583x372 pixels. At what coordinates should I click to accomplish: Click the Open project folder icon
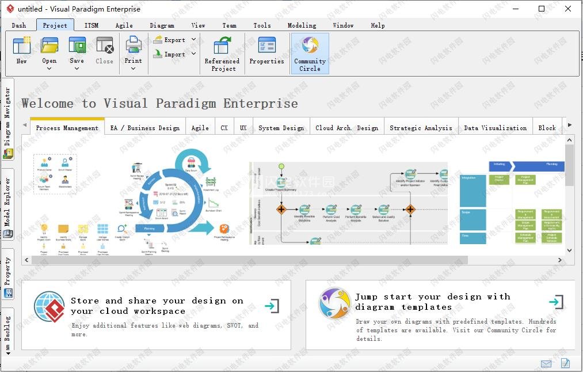click(x=49, y=45)
